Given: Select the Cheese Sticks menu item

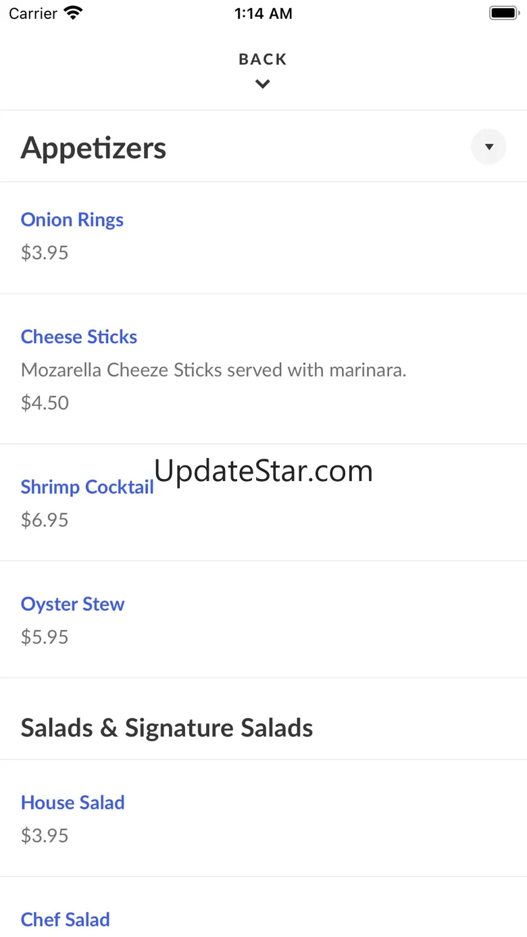Looking at the screenshot, I should 79,337.
